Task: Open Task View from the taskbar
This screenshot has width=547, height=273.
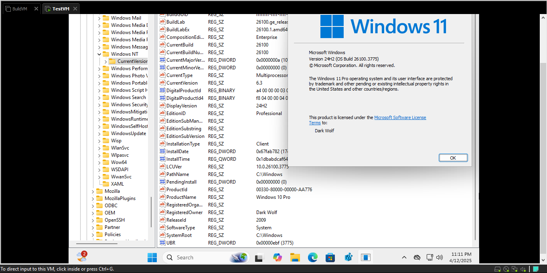Action: coord(259,258)
